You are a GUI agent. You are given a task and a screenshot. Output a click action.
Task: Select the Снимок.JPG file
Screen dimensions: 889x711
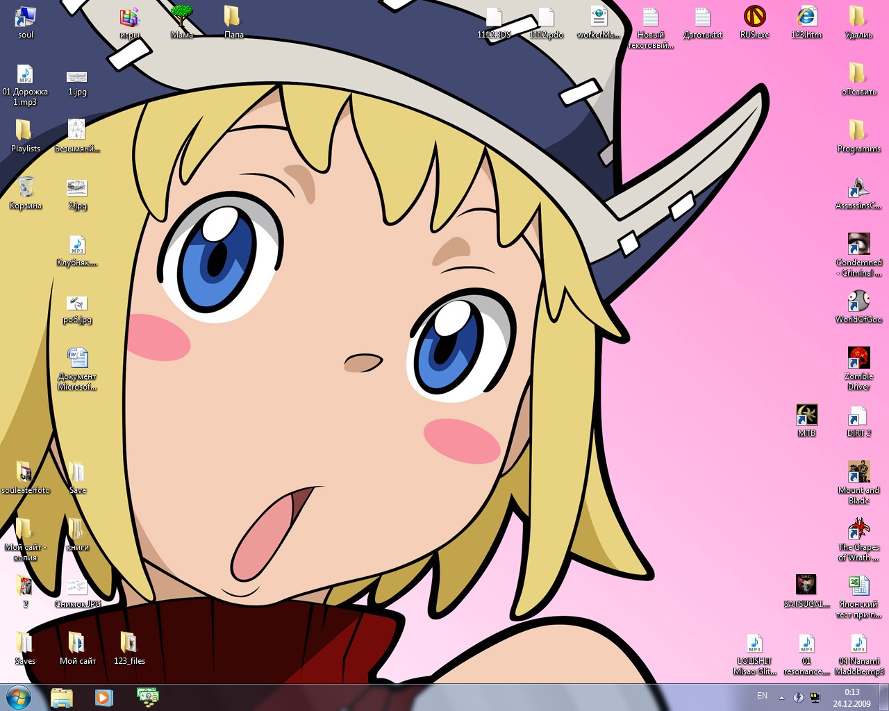tap(77, 591)
